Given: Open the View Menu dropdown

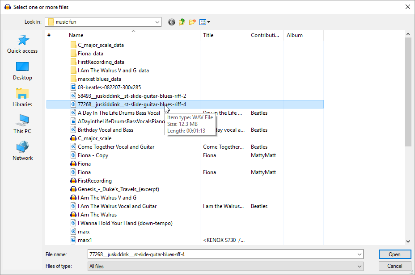Looking at the screenshot, I should point(205,22).
